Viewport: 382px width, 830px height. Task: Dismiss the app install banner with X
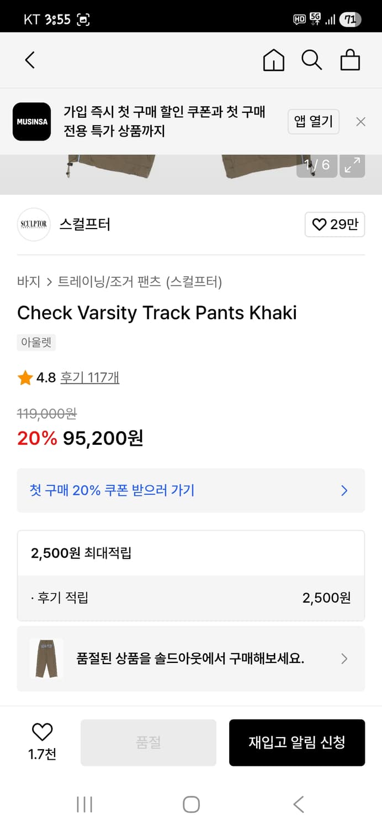(x=360, y=121)
